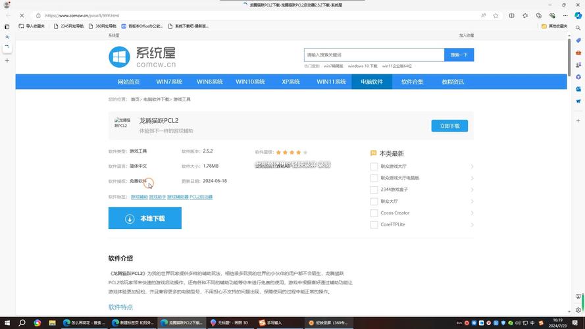The image size is (585, 329).
Task: Open the PCL2启动器 tag link
Action: 201,197
